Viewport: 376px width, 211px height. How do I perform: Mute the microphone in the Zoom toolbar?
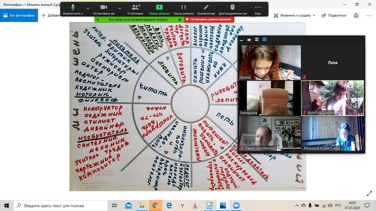(73, 9)
